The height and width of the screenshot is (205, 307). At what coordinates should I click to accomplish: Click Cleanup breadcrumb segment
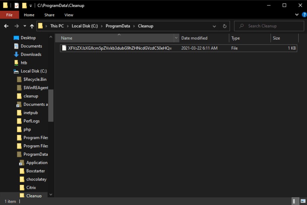point(146,26)
